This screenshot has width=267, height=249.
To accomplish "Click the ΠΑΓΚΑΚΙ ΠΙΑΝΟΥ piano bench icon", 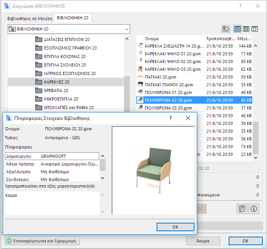I will click(140, 85).
